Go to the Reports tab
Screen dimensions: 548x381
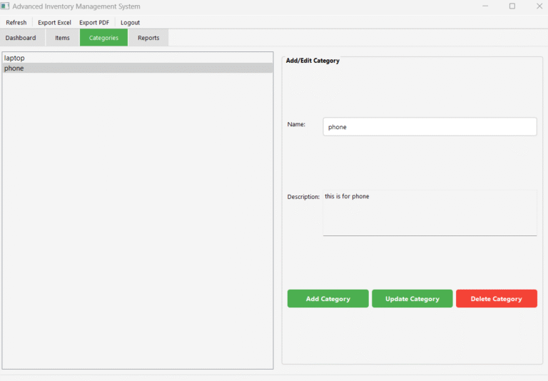coord(148,38)
